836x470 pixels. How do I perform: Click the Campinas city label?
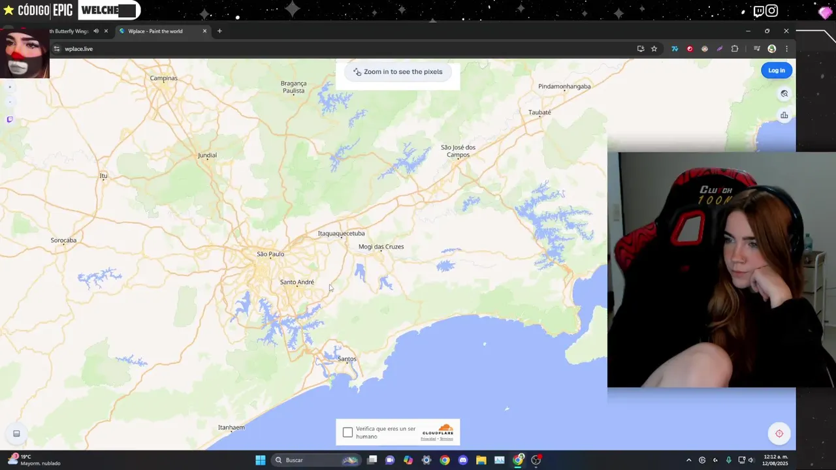[x=163, y=78]
